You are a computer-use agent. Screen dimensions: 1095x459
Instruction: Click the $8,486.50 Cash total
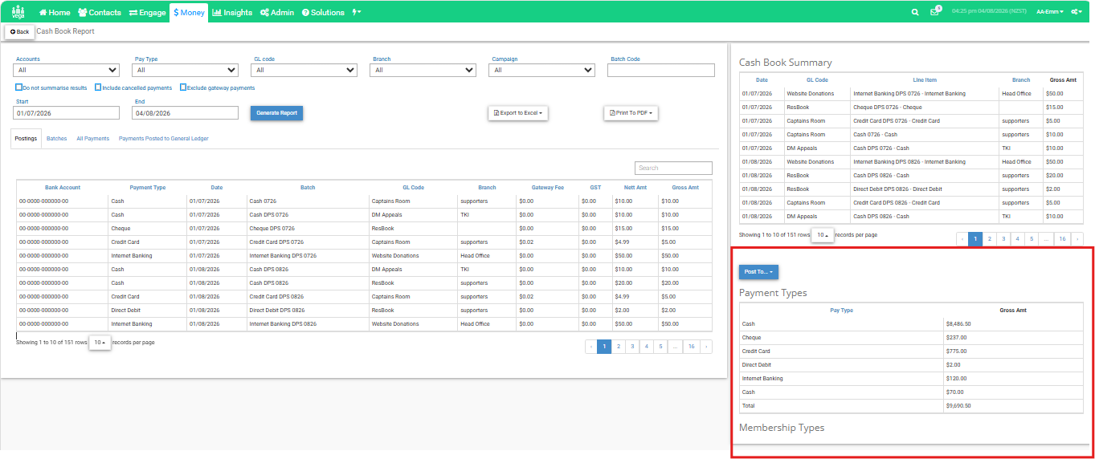pyautogui.click(x=959, y=324)
